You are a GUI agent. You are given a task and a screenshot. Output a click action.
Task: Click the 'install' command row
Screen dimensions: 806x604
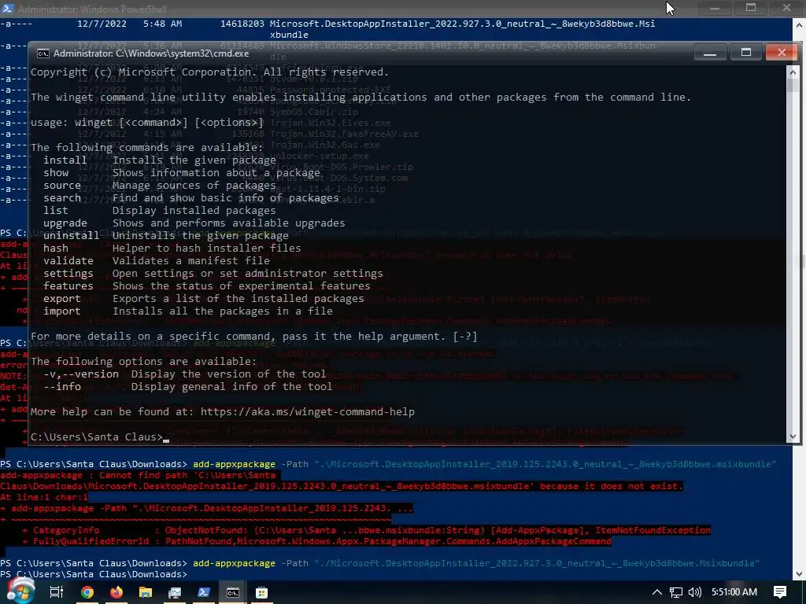pyautogui.click(x=160, y=160)
